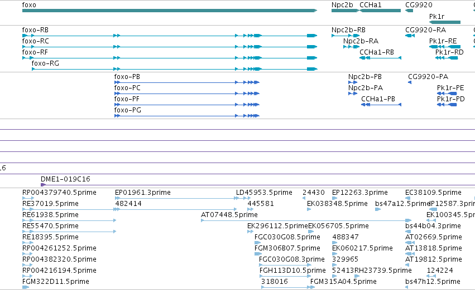Screen dimensions: 475x290
Task: Click EST RE18395.5prime
Action: click(x=50, y=238)
